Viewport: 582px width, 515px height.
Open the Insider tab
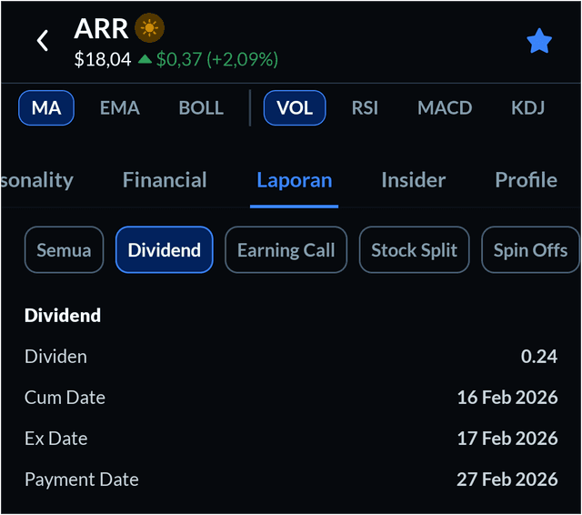pos(414,180)
